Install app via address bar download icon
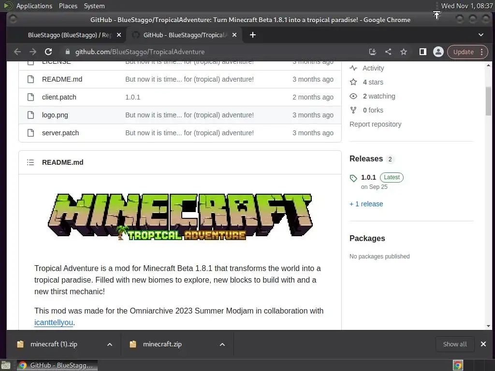Image resolution: width=495 pixels, height=371 pixels. pos(373,52)
